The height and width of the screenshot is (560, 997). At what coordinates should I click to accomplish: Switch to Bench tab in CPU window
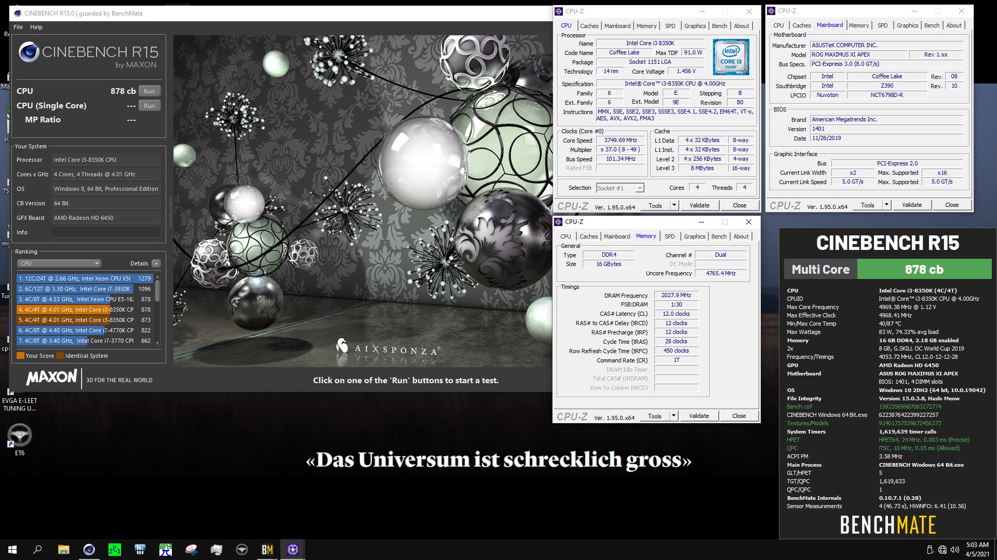[x=719, y=26]
